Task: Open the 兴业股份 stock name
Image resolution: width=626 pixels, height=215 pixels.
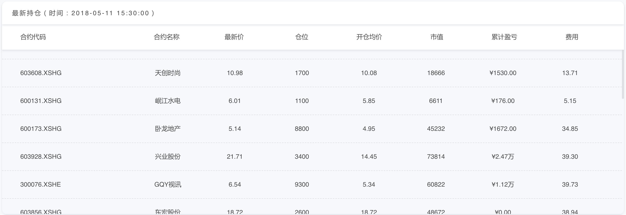Action: click(x=167, y=157)
